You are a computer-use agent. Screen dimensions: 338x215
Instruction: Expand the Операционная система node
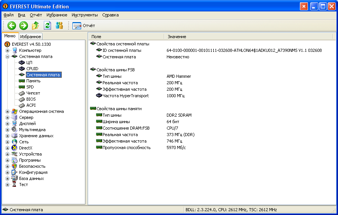tap(7, 111)
